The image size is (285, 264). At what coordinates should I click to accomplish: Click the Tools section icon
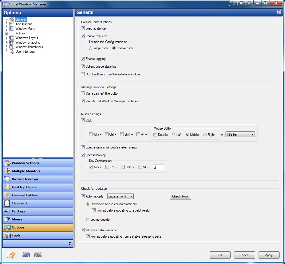click(x=7, y=235)
